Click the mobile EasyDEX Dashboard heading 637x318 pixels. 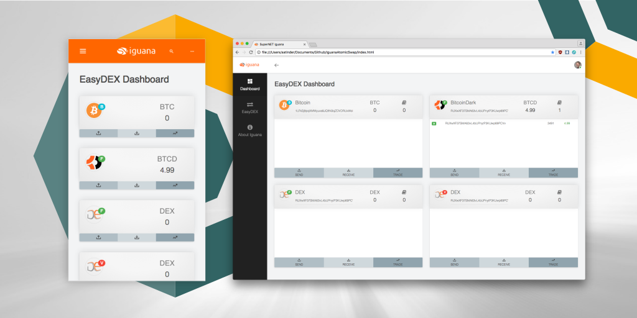124,79
